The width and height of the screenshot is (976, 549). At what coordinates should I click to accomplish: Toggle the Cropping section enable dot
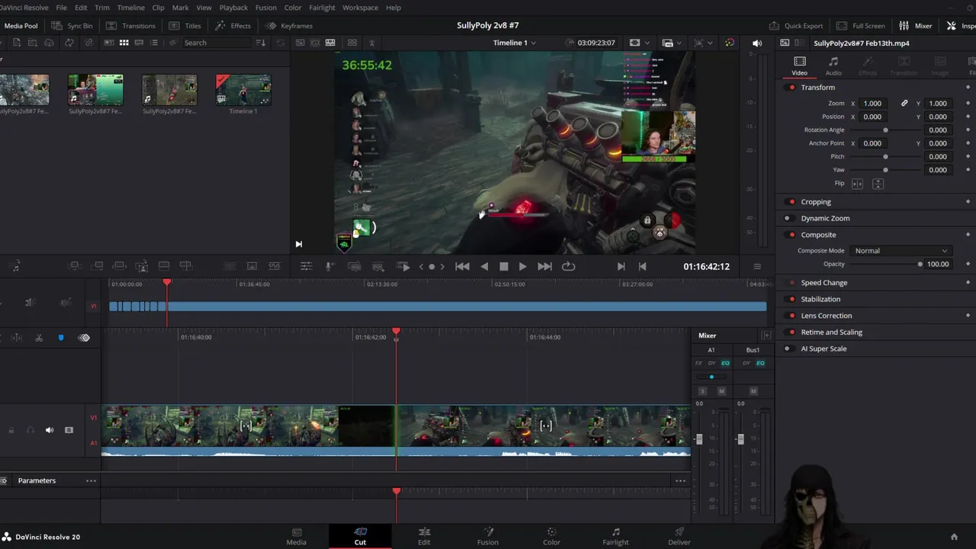click(x=792, y=202)
